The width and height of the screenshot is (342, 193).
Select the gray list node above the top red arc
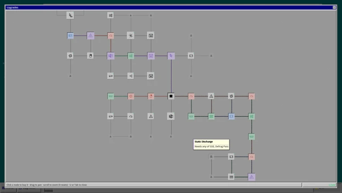click(111, 15)
